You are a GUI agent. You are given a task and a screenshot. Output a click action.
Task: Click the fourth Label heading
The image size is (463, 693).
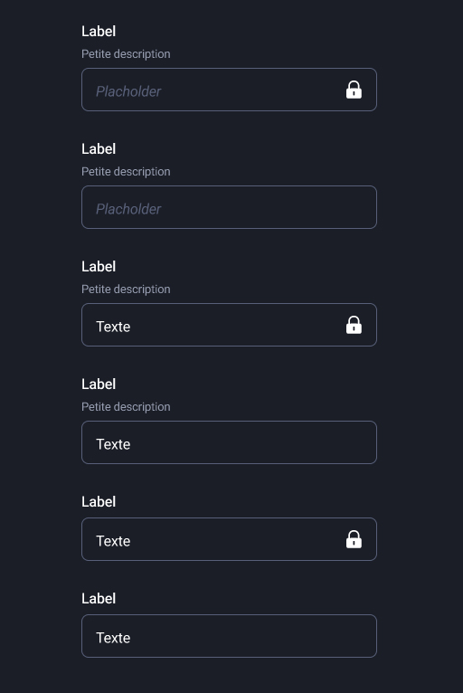coord(99,384)
